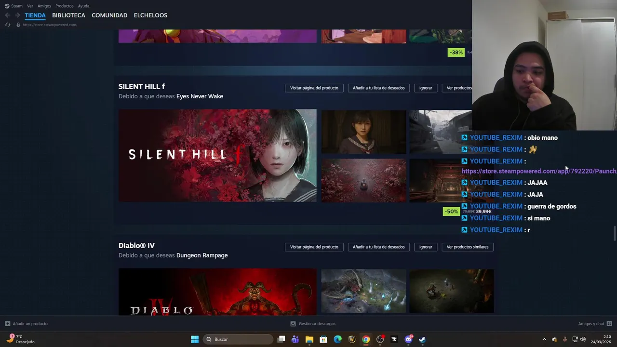The image size is (617, 347).
Task: Switch to the COMUNIDAD tab
Action: coord(109,15)
